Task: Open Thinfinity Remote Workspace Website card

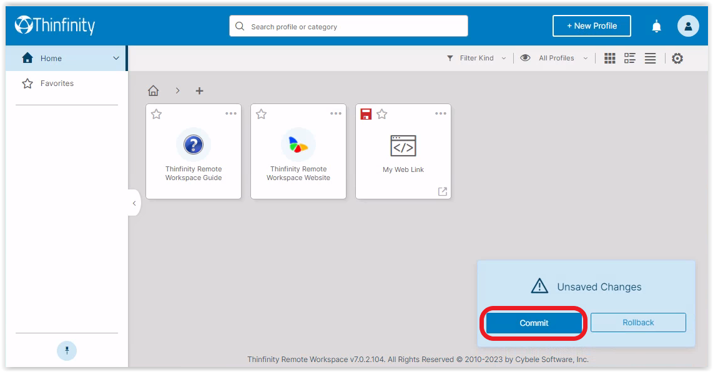Action: click(x=298, y=151)
